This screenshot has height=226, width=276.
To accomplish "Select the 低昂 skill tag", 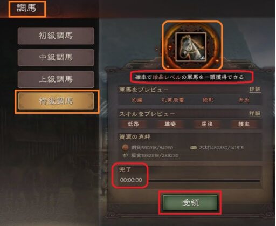I will click(x=133, y=124).
